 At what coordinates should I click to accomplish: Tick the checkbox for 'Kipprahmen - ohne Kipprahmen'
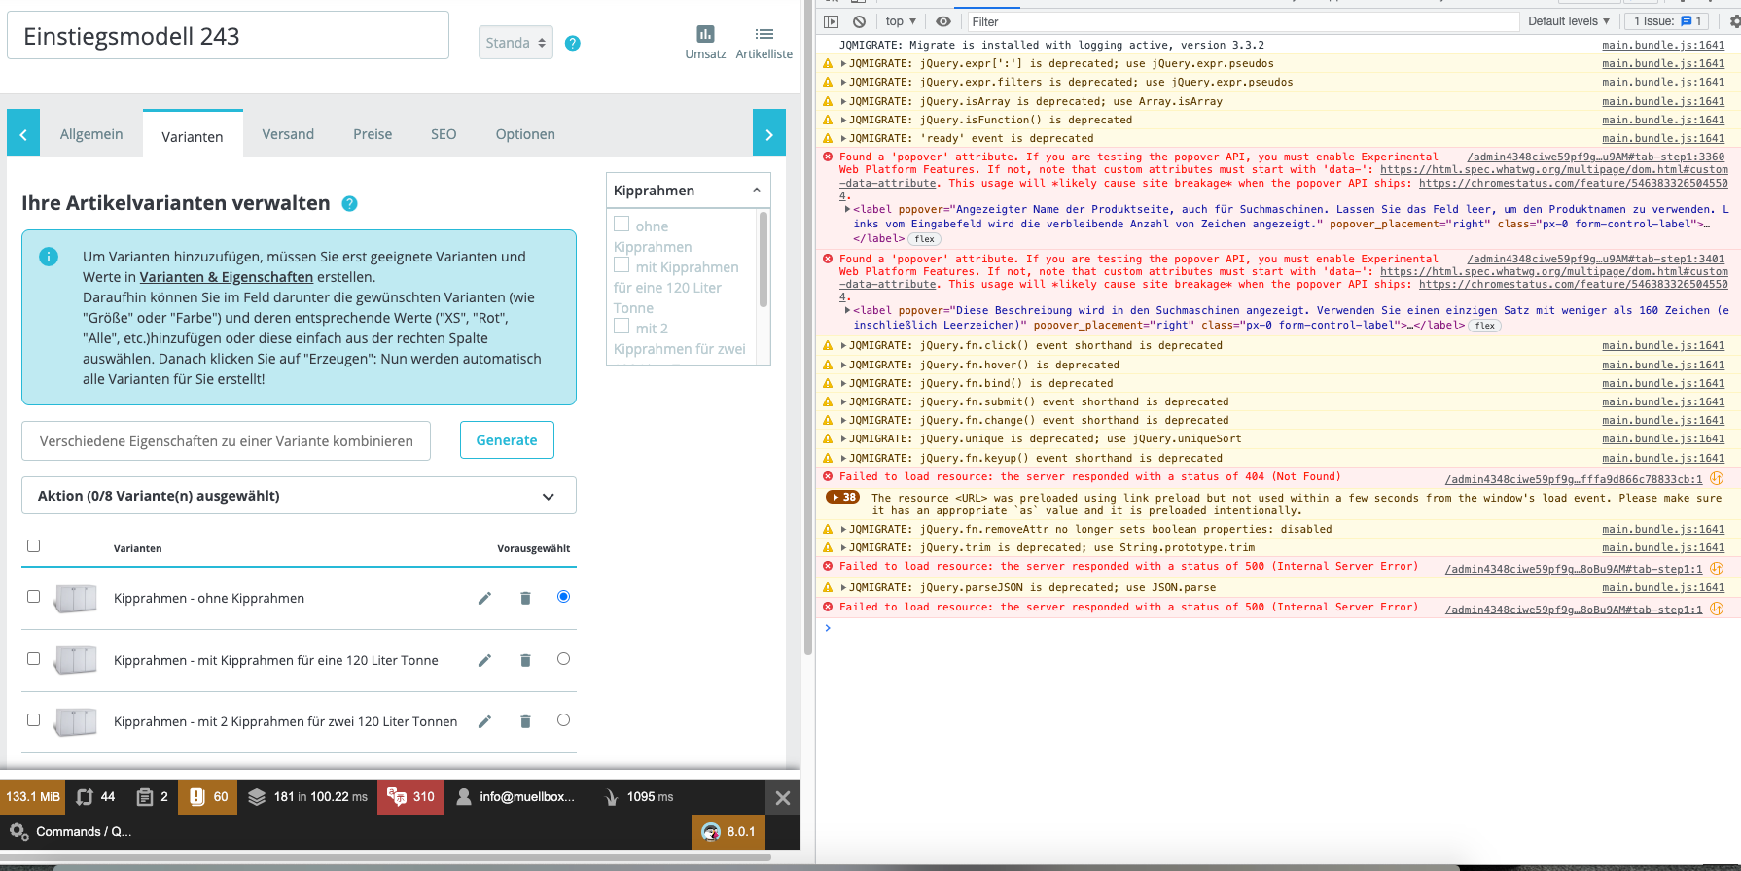34,597
